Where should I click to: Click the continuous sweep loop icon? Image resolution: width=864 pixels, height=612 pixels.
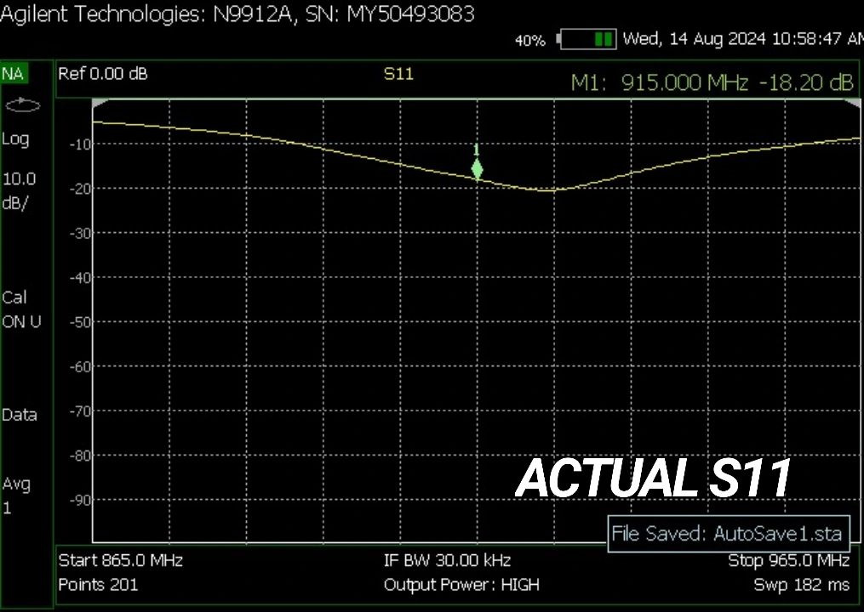tap(22, 106)
